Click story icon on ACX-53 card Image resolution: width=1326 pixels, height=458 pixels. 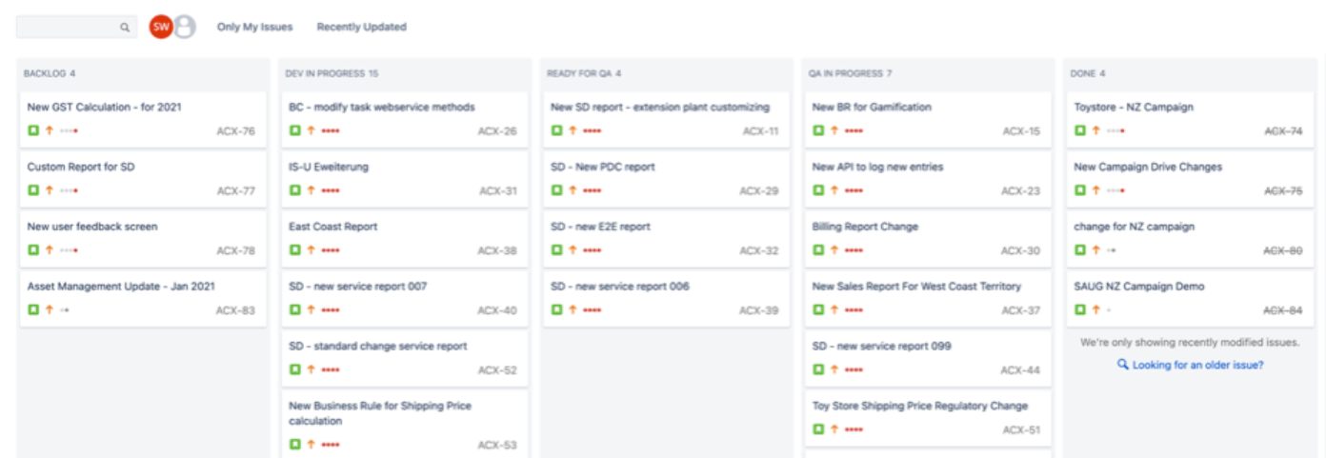click(295, 445)
